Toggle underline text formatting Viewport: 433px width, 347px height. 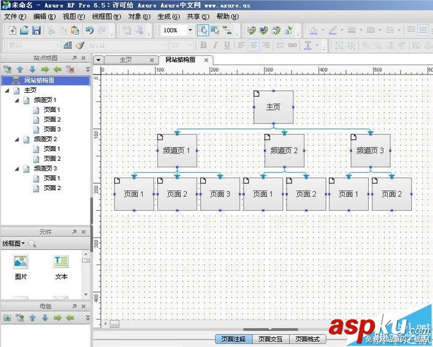point(227,45)
